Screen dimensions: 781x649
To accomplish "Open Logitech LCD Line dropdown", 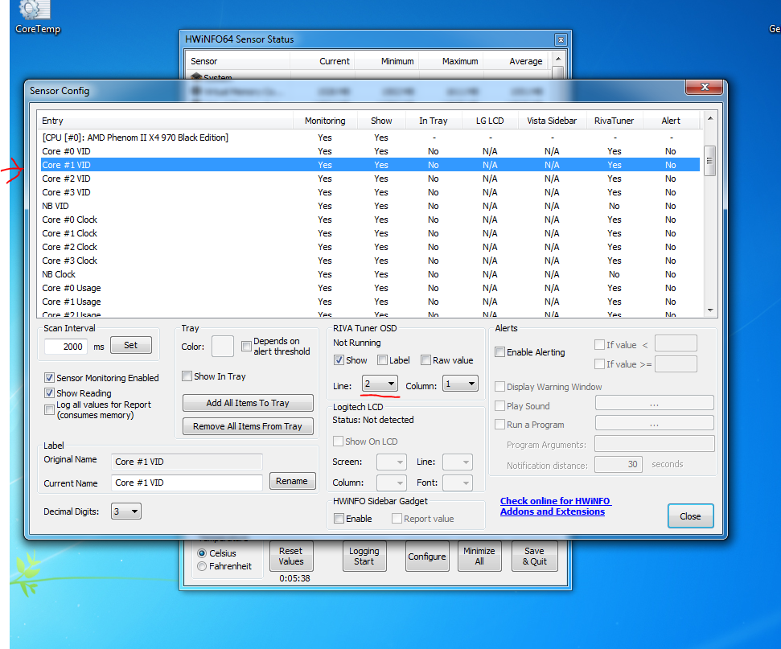I will pyautogui.click(x=457, y=462).
